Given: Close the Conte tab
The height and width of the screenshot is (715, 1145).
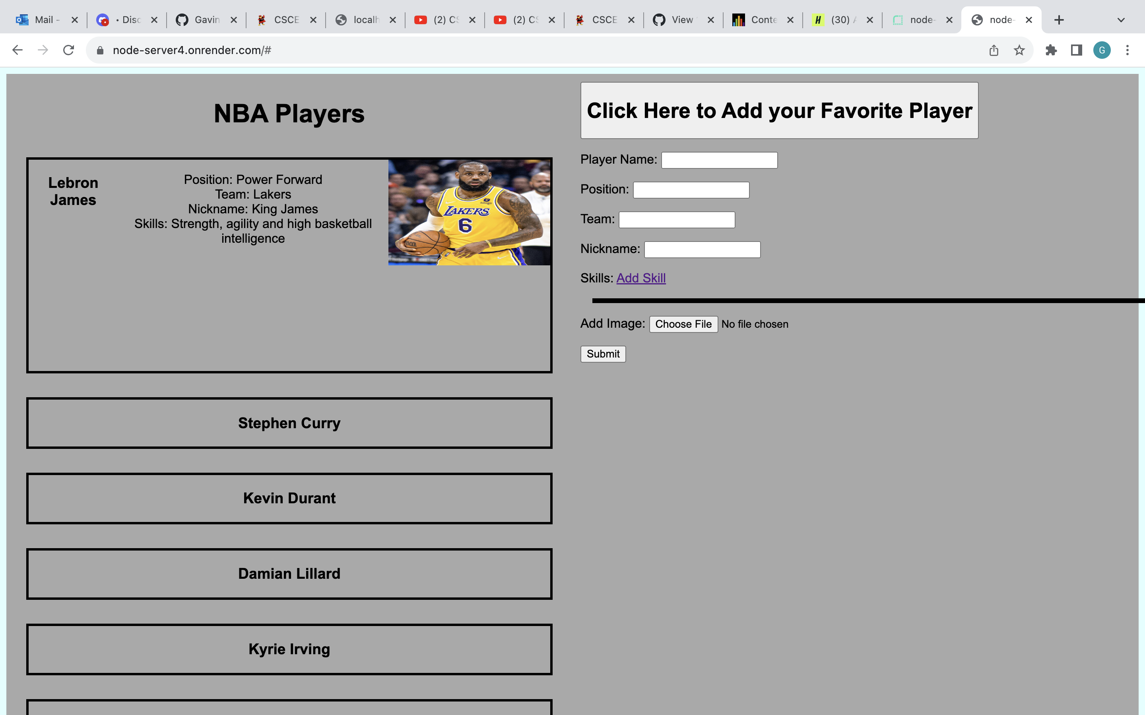Looking at the screenshot, I should click(790, 20).
